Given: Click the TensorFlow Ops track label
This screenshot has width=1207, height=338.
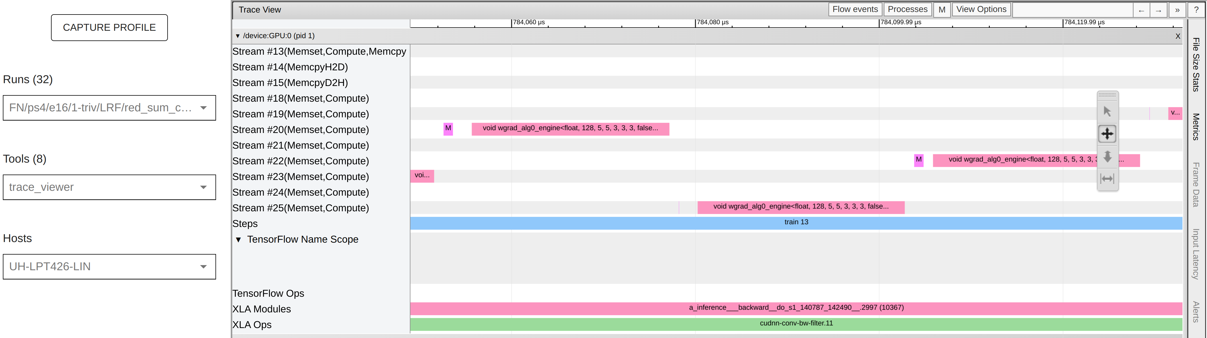Looking at the screenshot, I should 268,294.
